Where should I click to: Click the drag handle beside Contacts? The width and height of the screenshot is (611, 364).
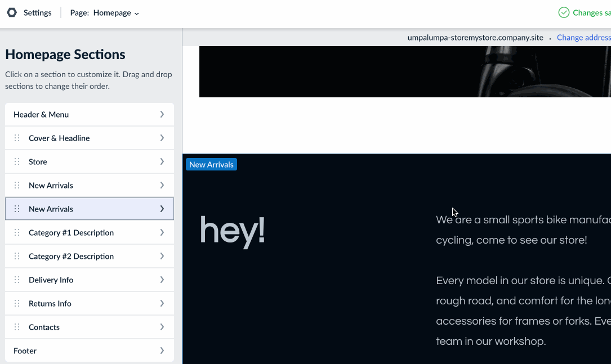(x=17, y=327)
